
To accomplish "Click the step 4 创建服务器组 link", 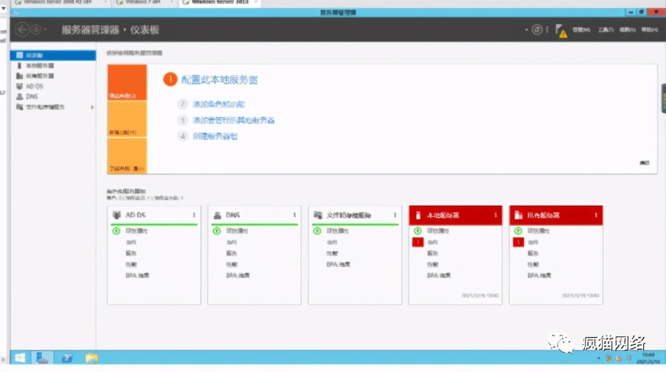I will click(x=215, y=136).
